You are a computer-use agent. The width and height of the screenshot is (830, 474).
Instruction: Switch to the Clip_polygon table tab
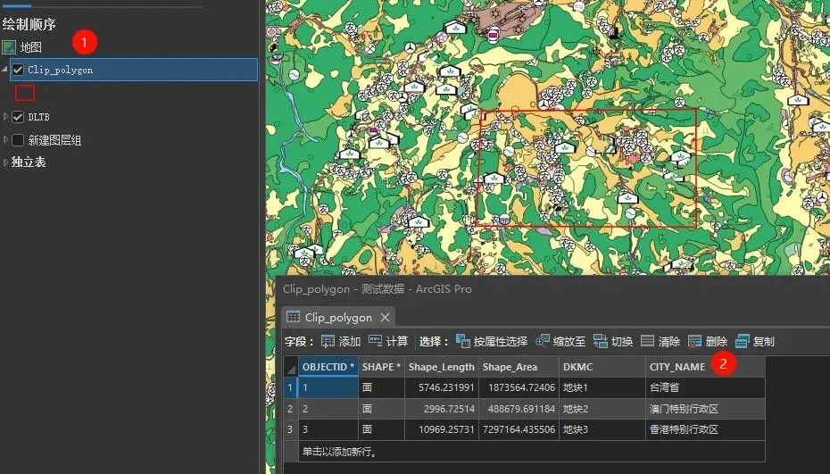[338, 317]
